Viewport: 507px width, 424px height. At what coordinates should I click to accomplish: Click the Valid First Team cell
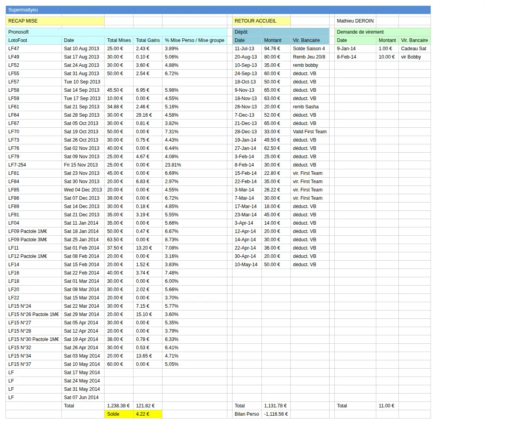tap(310, 132)
